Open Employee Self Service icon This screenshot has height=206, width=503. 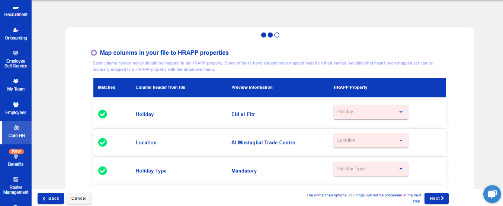coord(16,53)
